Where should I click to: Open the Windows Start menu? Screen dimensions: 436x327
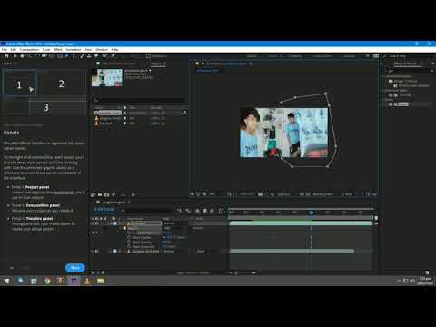click(x=6, y=281)
